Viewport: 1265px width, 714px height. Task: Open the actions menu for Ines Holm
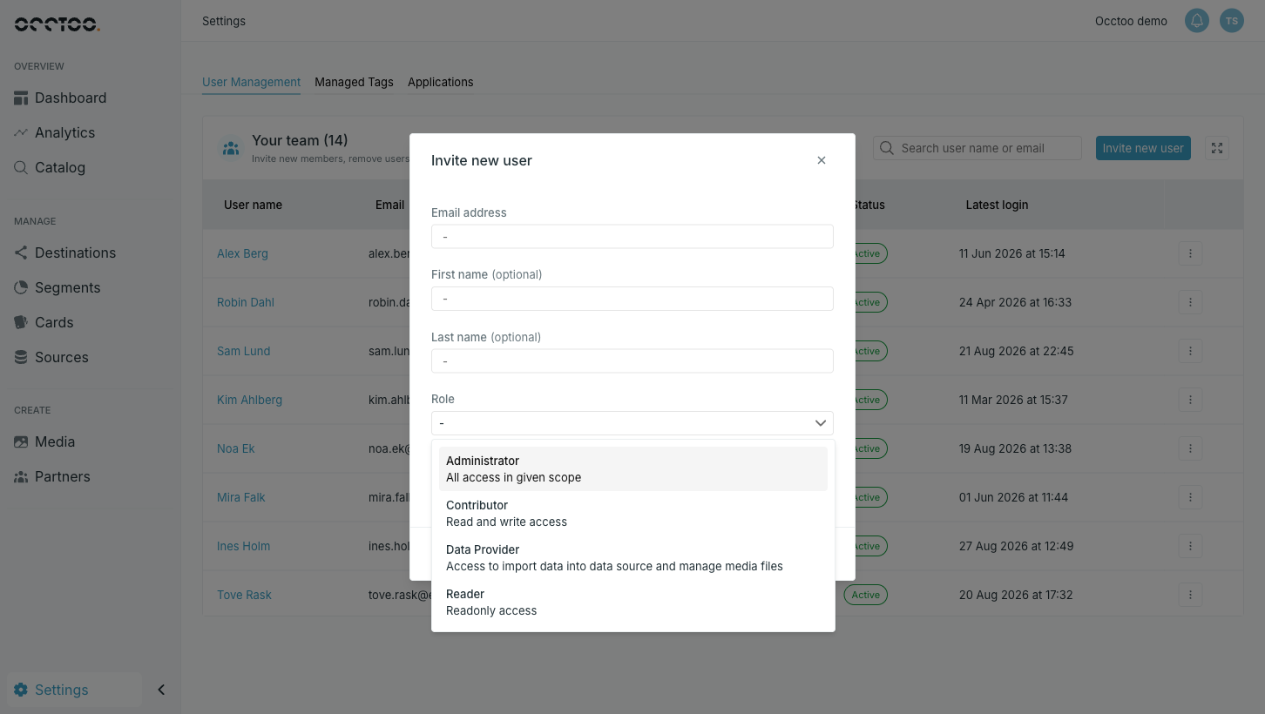coord(1190,546)
